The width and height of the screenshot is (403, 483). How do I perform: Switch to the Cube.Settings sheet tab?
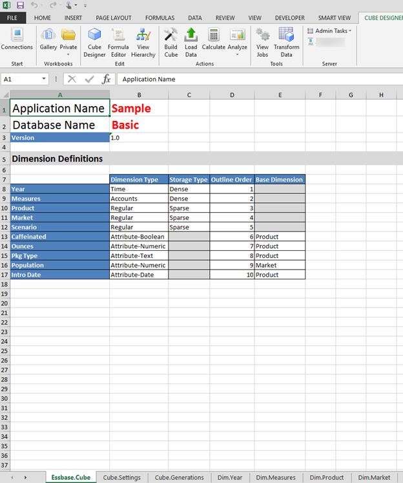[x=121, y=477]
